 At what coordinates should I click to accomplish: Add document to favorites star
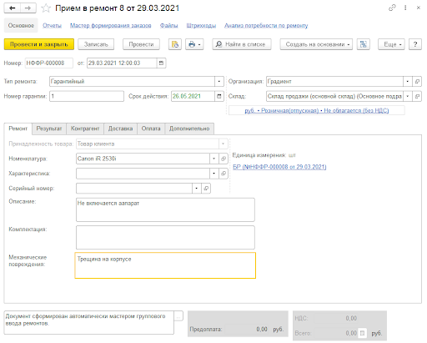[46, 8]
